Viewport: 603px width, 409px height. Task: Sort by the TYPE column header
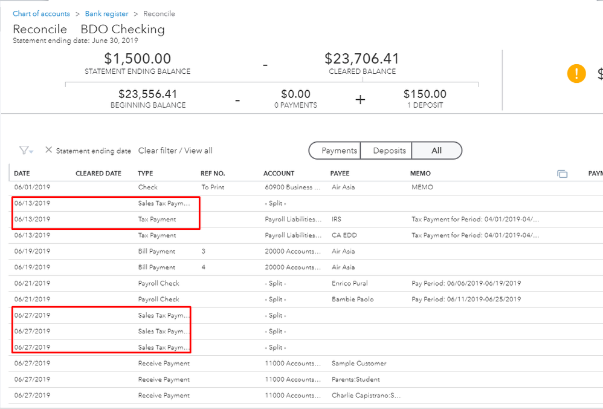[145, 174]
